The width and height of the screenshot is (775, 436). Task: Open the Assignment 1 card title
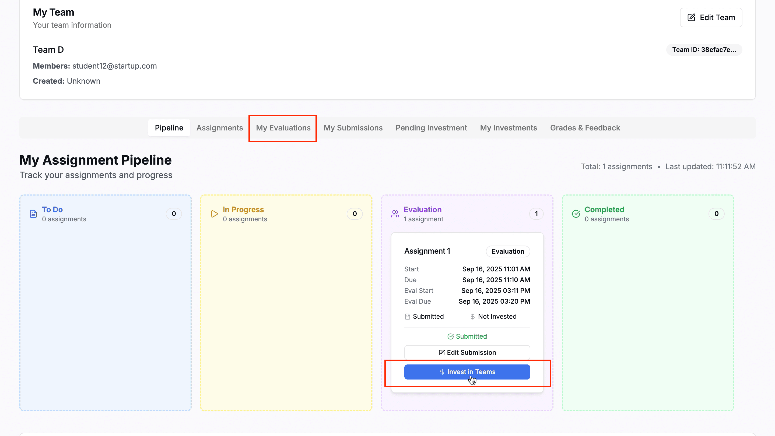click(x=427, y=251)
